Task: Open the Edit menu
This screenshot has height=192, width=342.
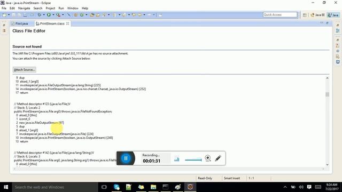Action: coord(12,8)
